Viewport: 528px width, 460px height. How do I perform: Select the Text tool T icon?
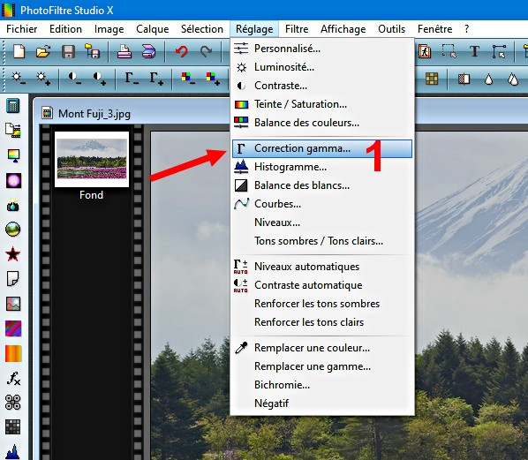474,51
